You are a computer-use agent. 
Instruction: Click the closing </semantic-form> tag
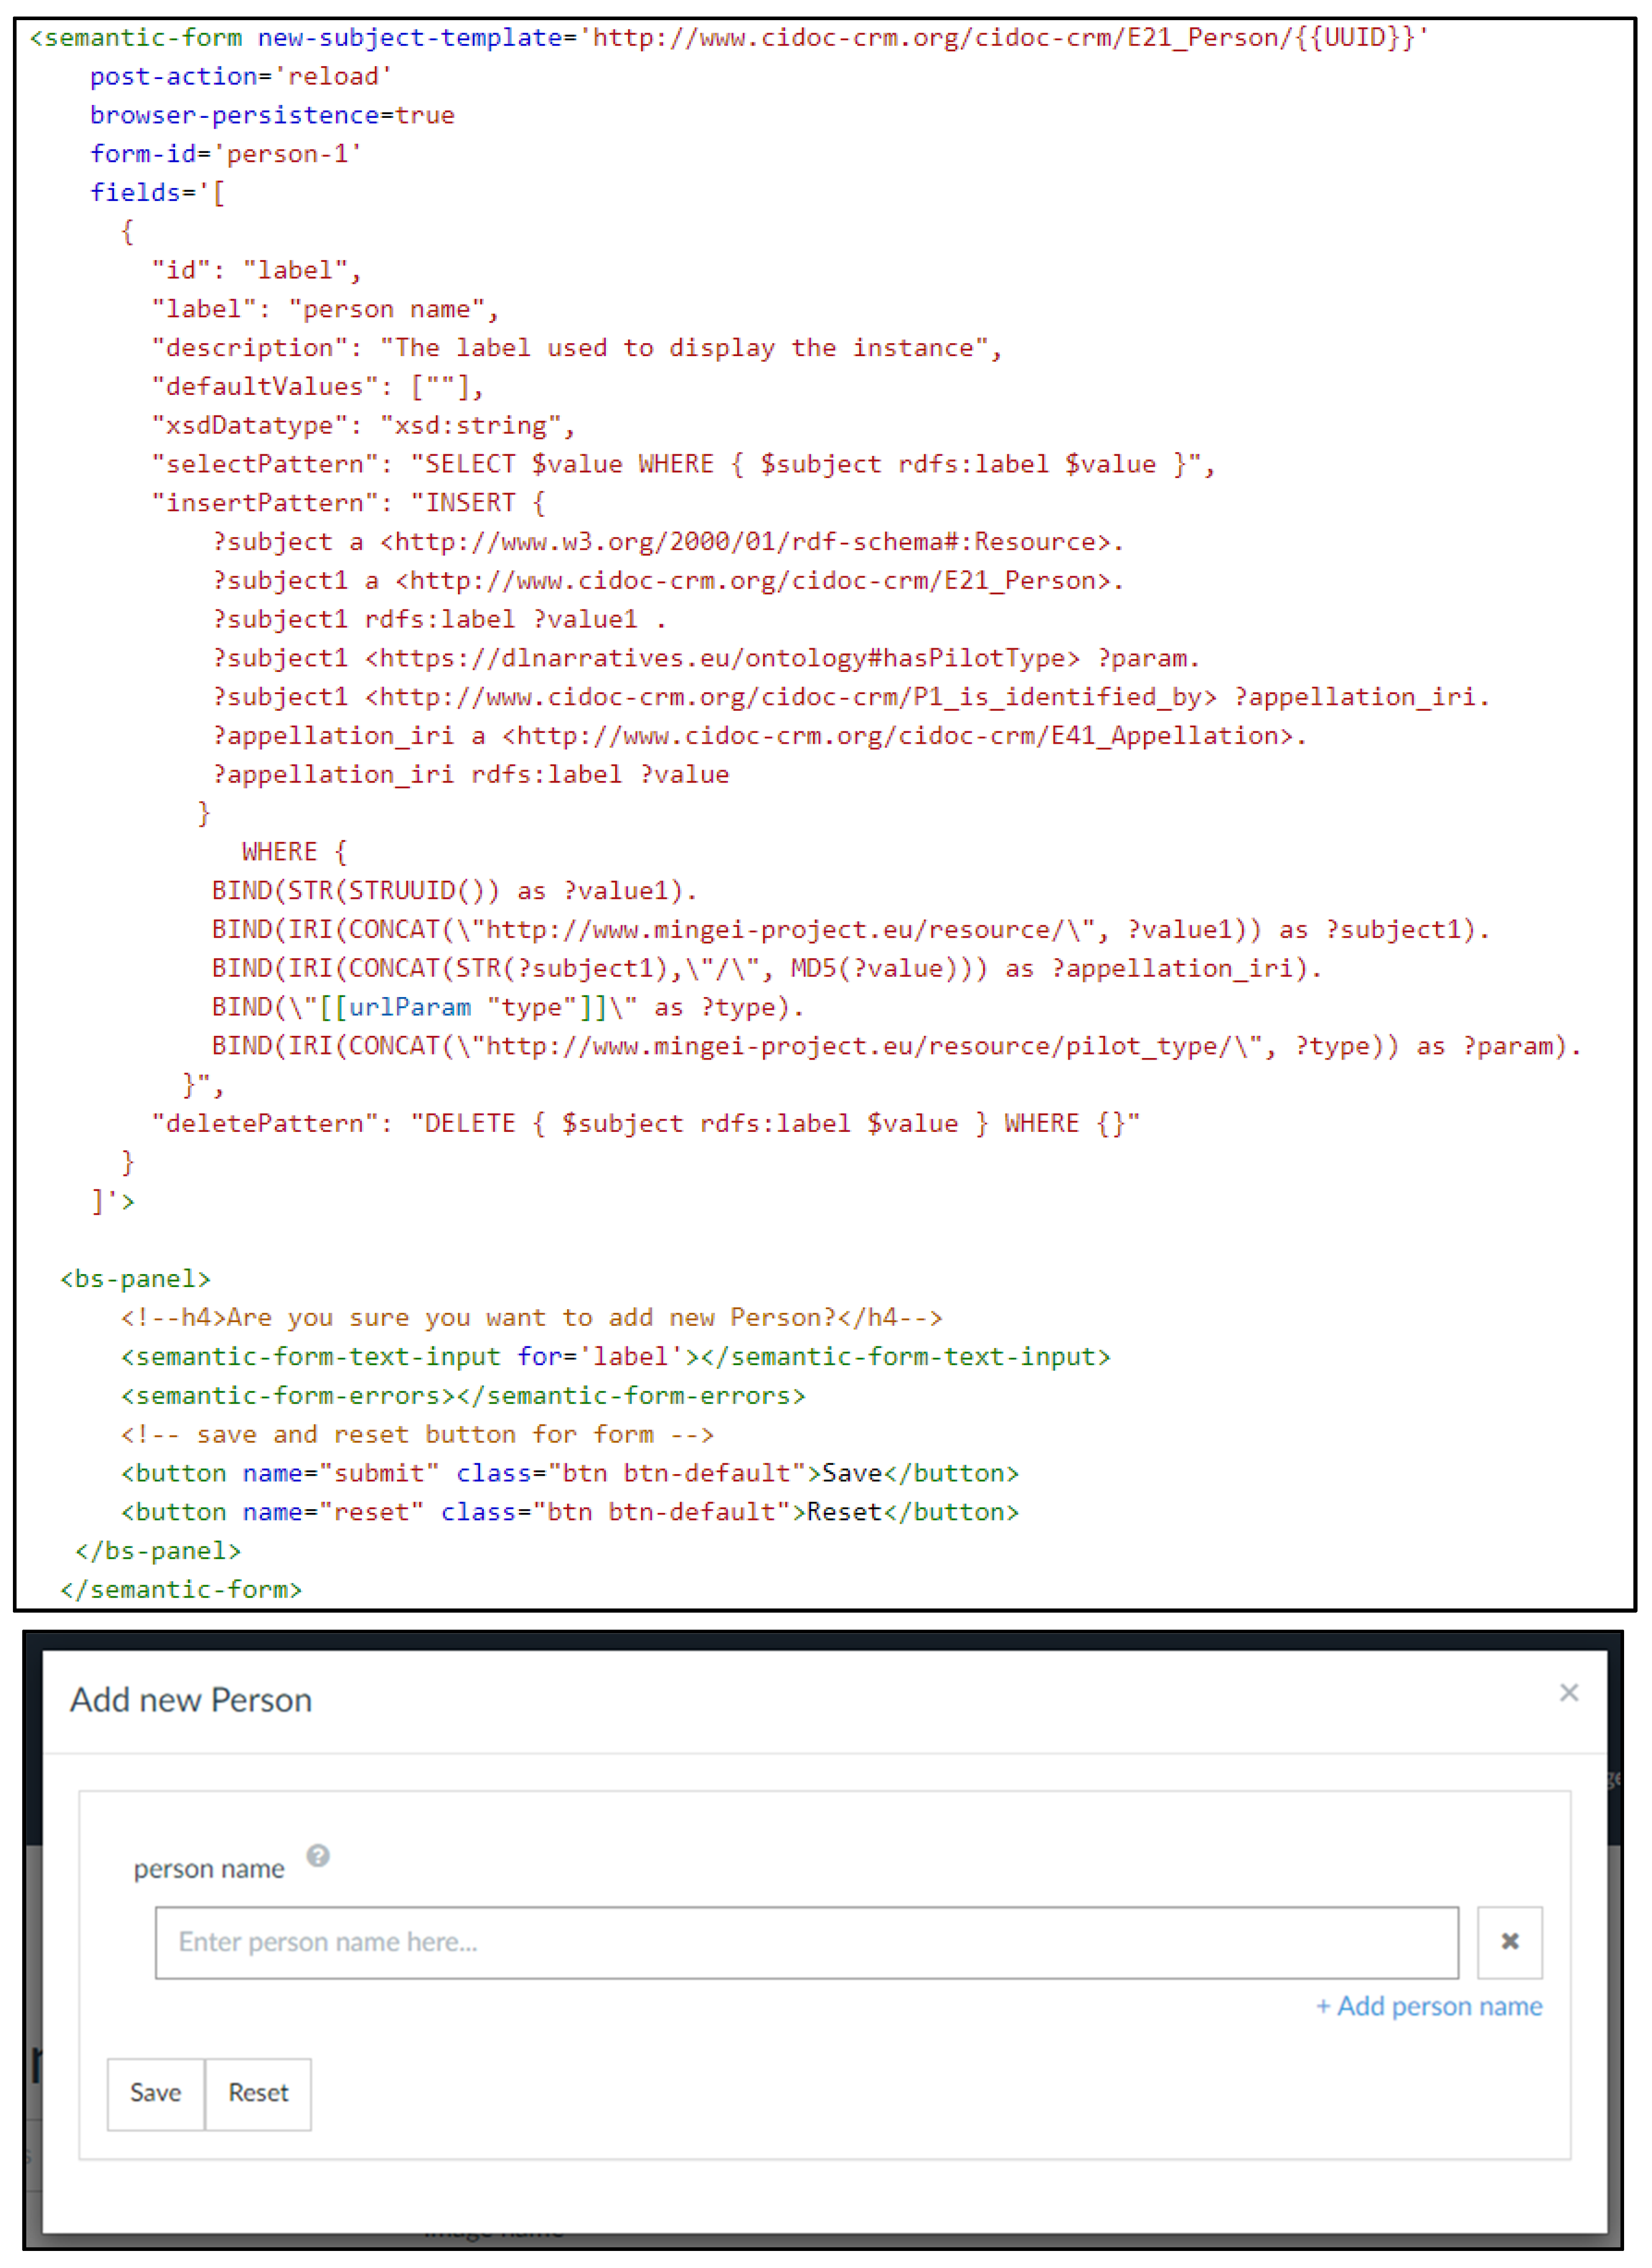coord(181,1589)
